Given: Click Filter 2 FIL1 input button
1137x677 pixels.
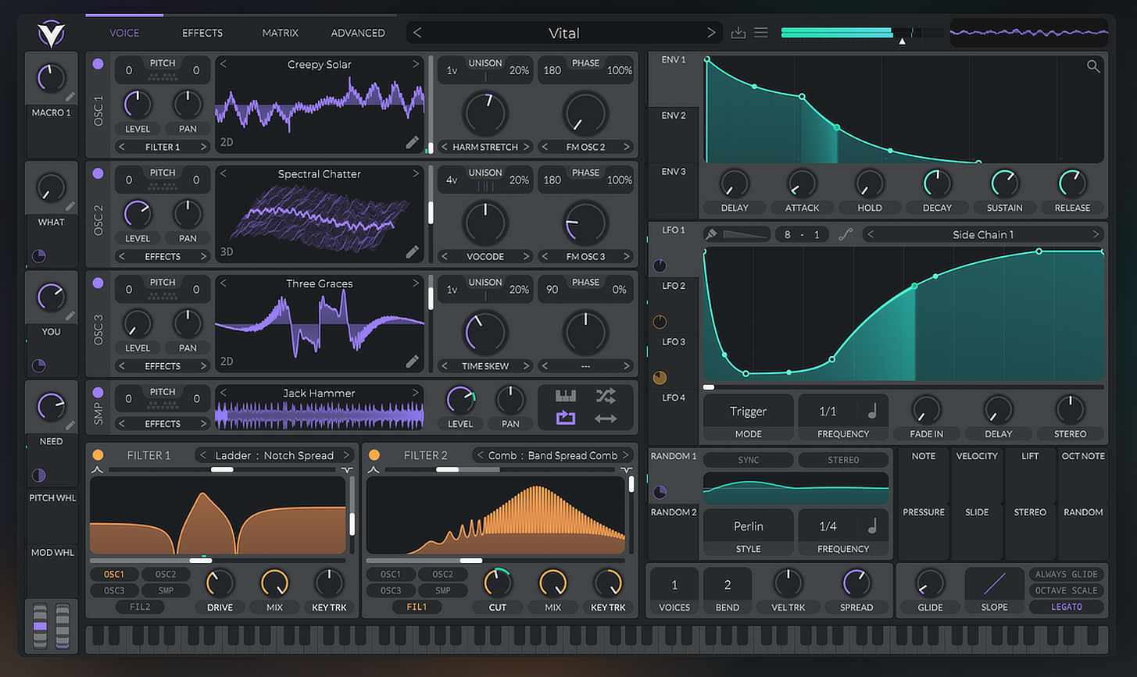Looking at the screenshot, I should 417,607.
